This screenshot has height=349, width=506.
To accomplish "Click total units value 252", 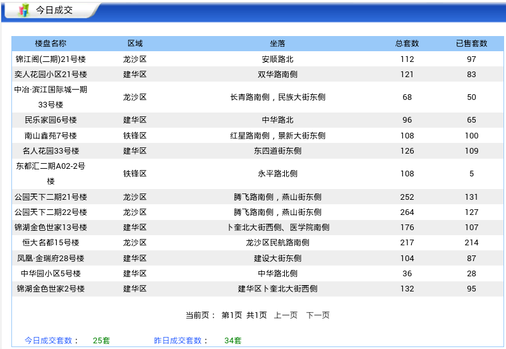I will point(407,197).
